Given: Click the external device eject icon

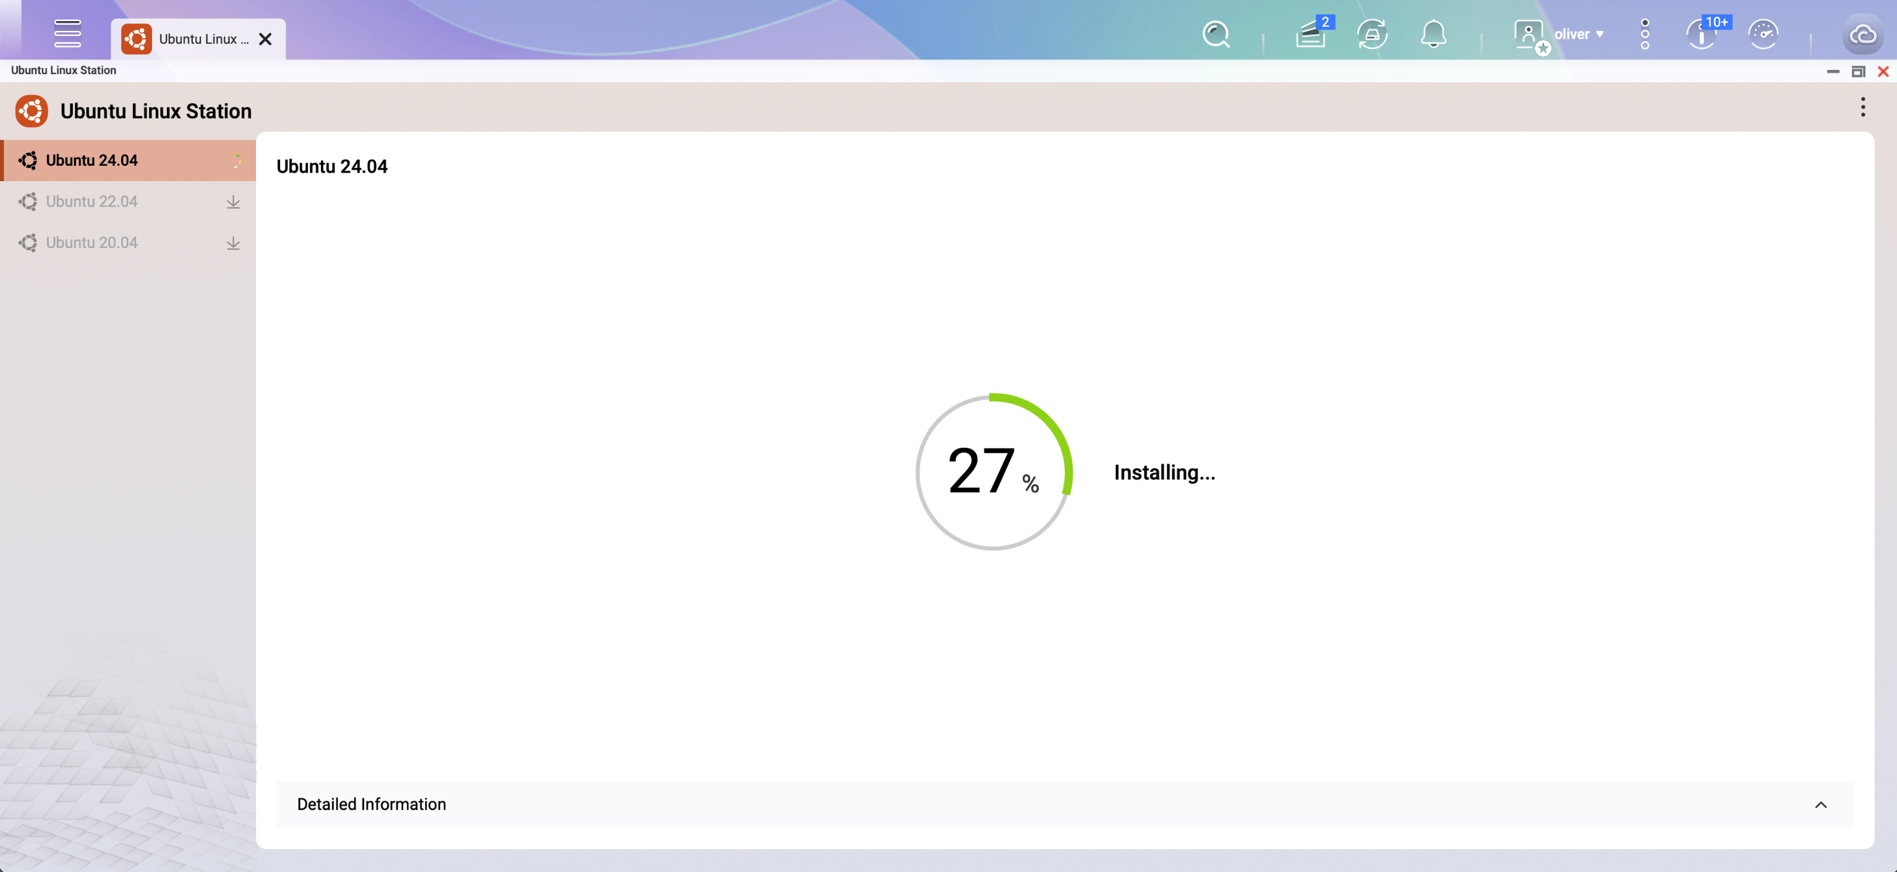Looking at the screenshot, I should 1372,34.
